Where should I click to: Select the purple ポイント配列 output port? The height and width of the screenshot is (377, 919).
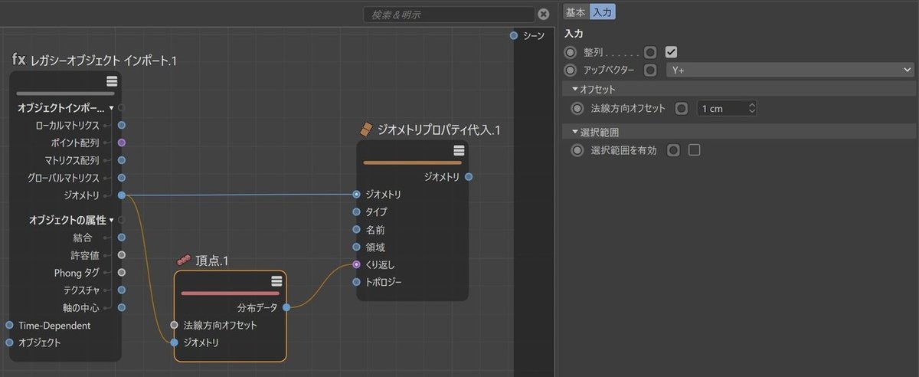122,143
